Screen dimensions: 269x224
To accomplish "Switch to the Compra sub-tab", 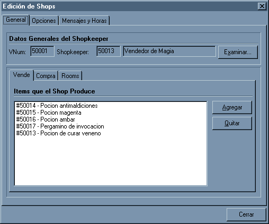I will tap(46, 76).
